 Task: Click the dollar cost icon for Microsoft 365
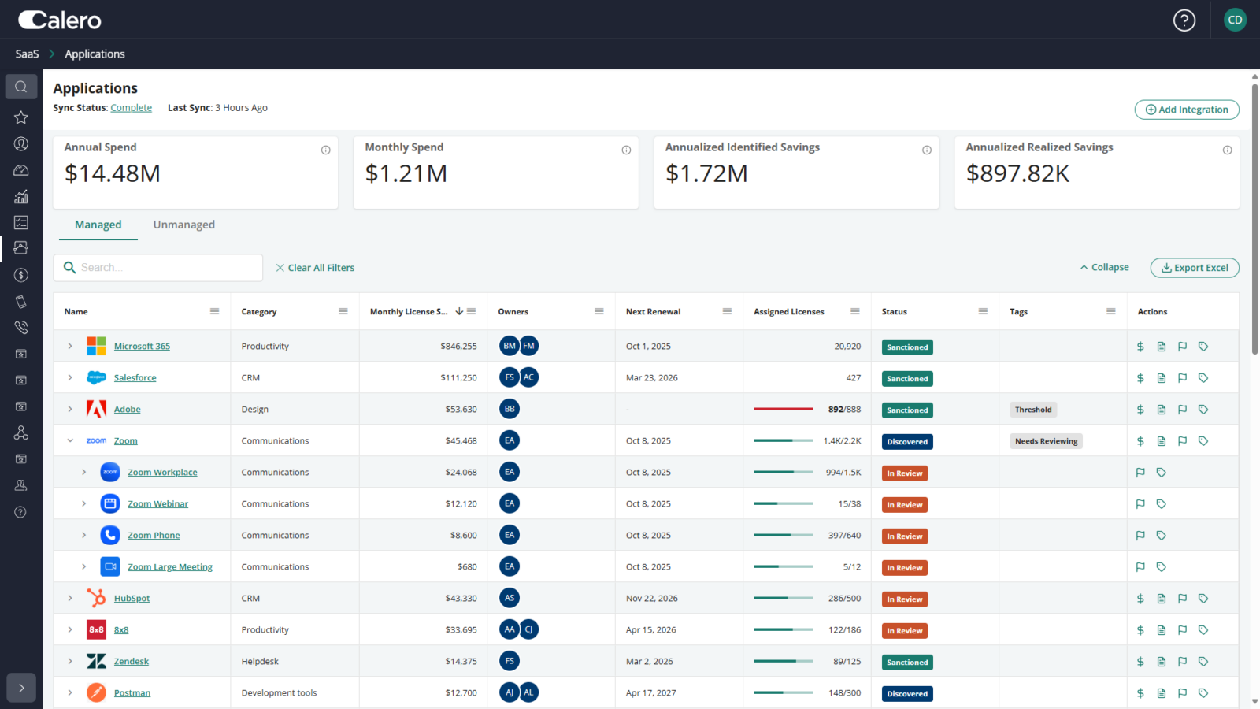pos(1140,346)
